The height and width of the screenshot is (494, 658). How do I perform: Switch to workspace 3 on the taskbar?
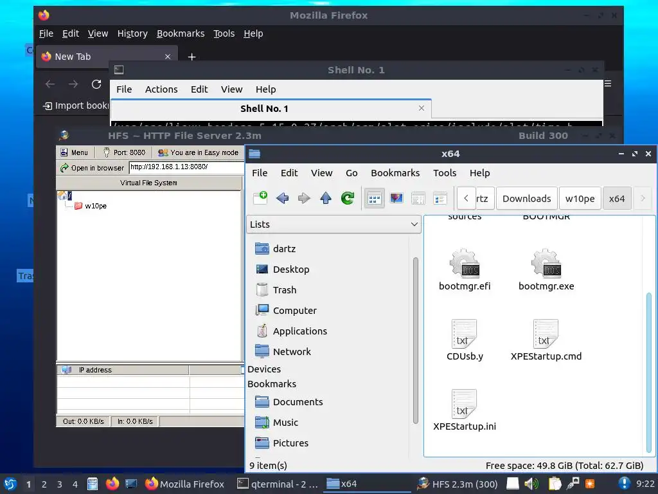coord(60,484)
